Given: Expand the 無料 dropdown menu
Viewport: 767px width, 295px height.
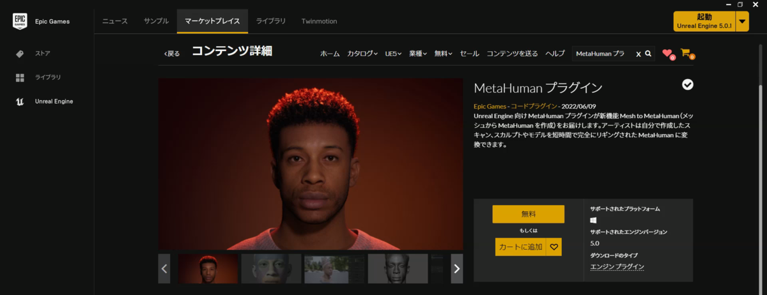Looking at the screenshot, I should point(443,54).
